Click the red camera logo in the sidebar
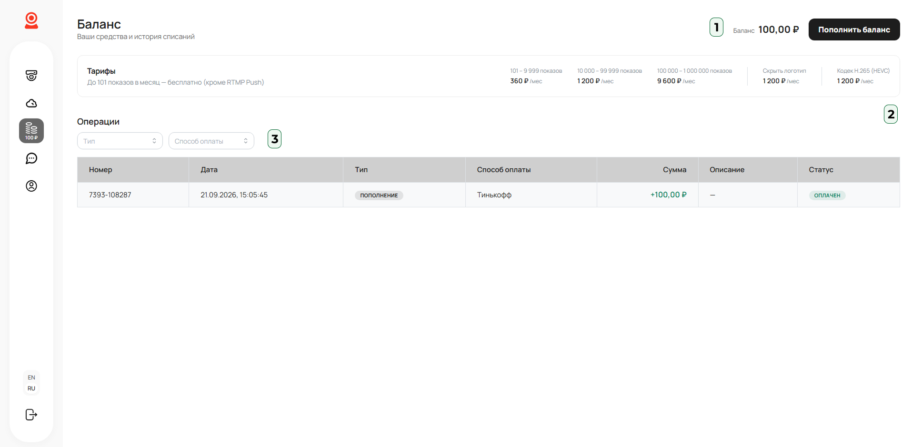The width and height of the screenshot is (912, 447). (31, 21)
